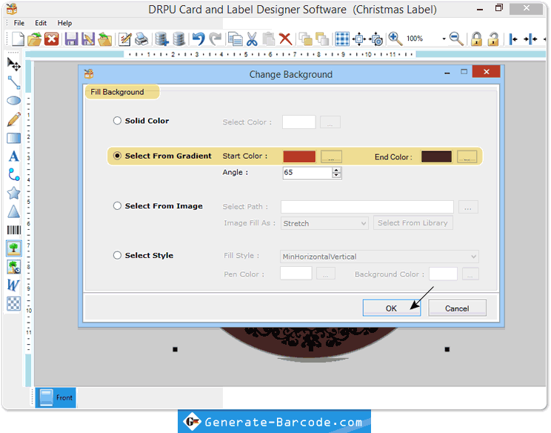Viewport: 551px width, 433px height.
Task: Open the zoom percentage dropdown arrow
Action: point(444,39)
